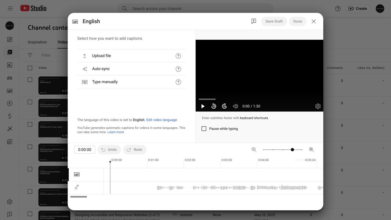Click the 0:00:00 timecode field

point(85,150)
